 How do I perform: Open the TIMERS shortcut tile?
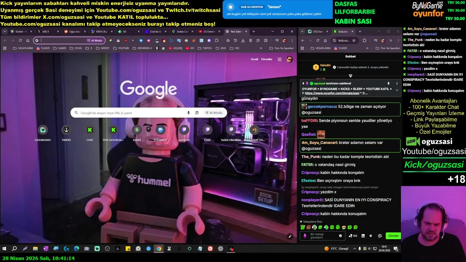click(x=66, y=133)
